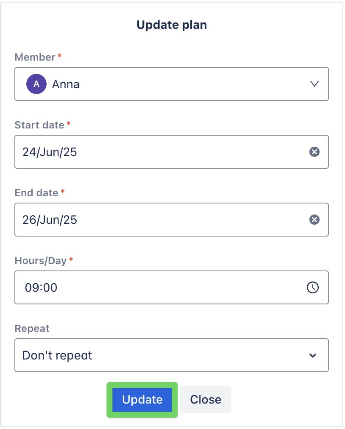Image resolution: width=345 pixels, height=429 pixels.
Task: Expand the Member dropdown chevron
Action: click(314, 84)
